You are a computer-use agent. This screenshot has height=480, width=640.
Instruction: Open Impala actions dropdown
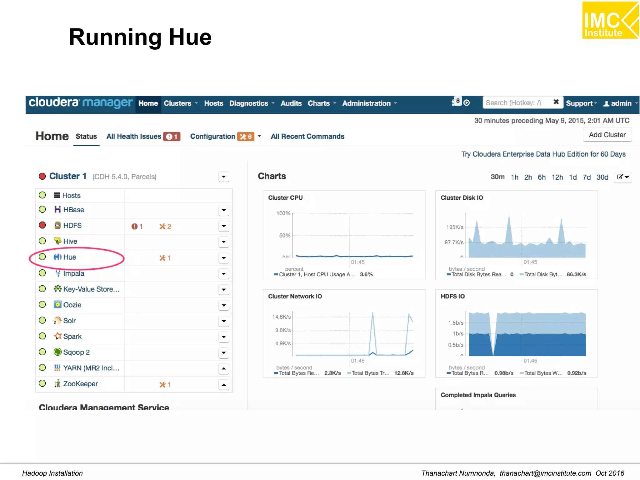click(x=224, y=274)
